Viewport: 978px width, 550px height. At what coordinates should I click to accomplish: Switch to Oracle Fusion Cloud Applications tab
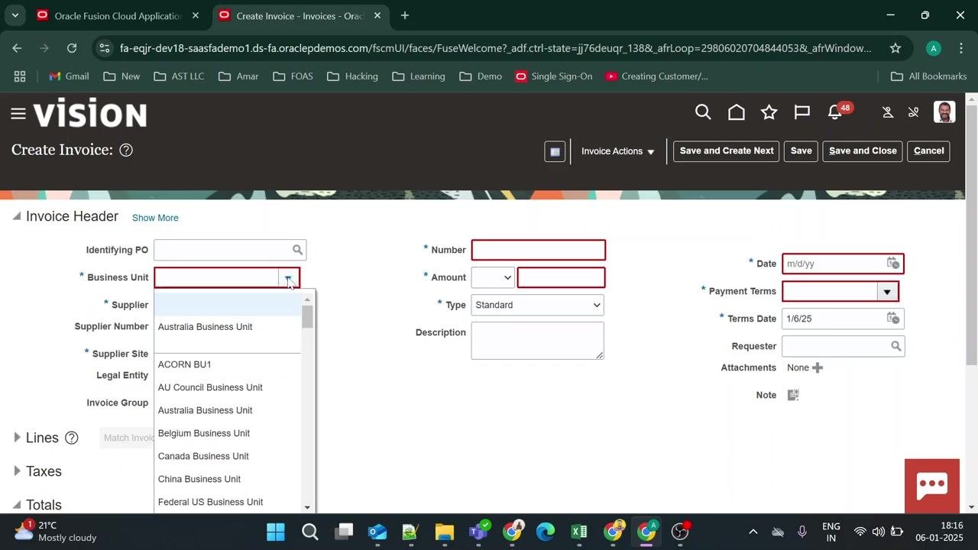coord(118,15)
